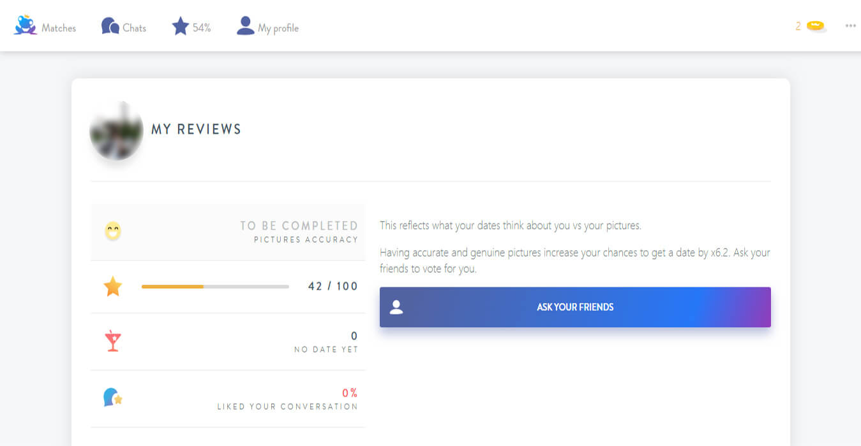
Task: Open My profile from navigation
Action: pos(267,26)
